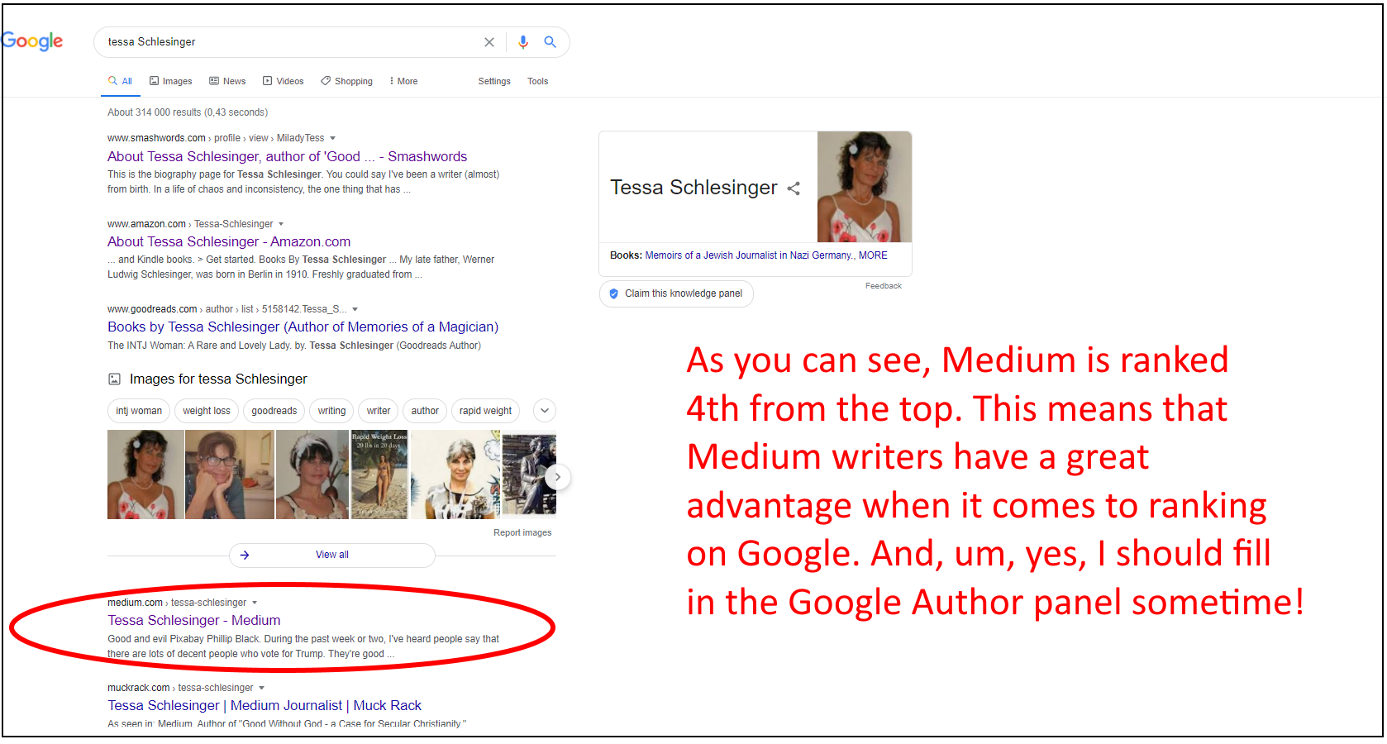Open the More search menu
The width and height of the screenshot is (1387, 744).
tap(403, 81)
